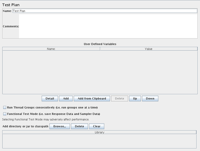Click the Library column header
This screenshot has height=151, width=200.
point(100,132)
